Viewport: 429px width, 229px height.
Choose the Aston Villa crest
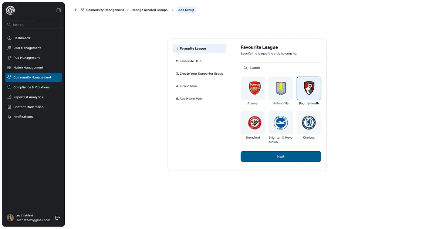[x=281, y=88]
